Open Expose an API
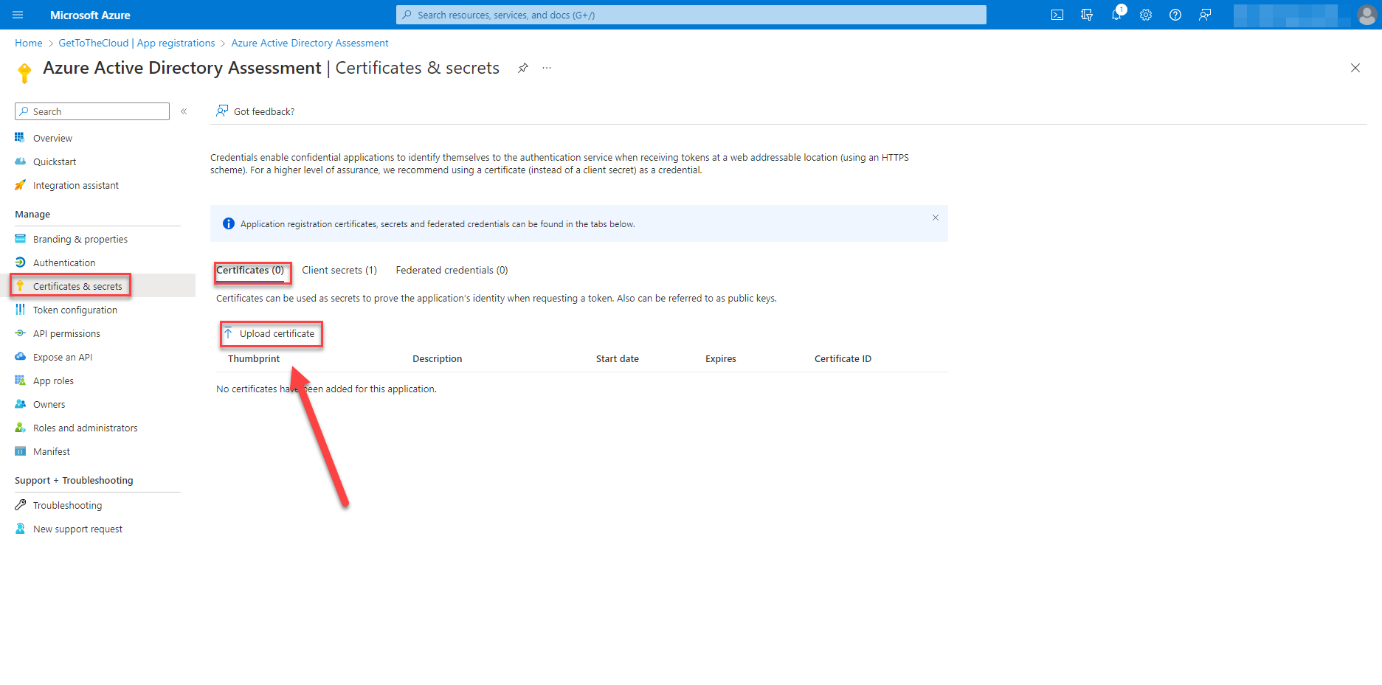 63,357
